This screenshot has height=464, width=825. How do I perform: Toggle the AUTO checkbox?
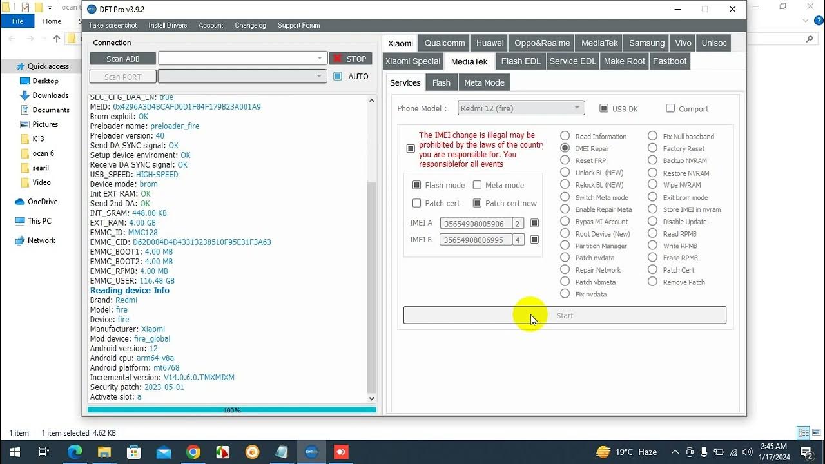(338, 76)
